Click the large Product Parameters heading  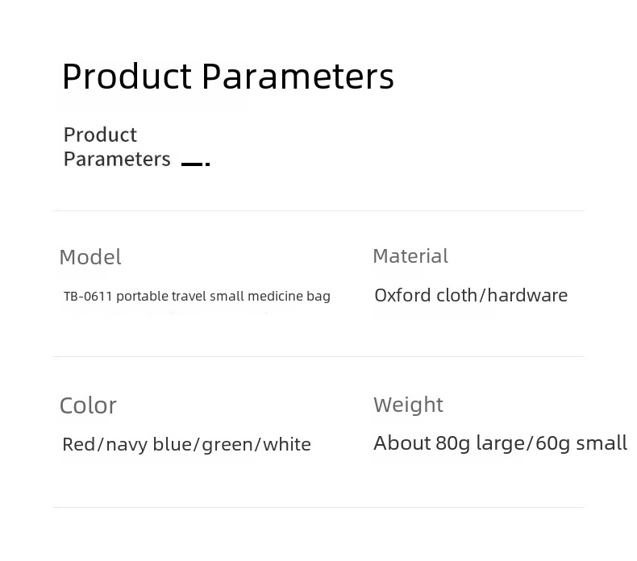[x=228, y=77]
